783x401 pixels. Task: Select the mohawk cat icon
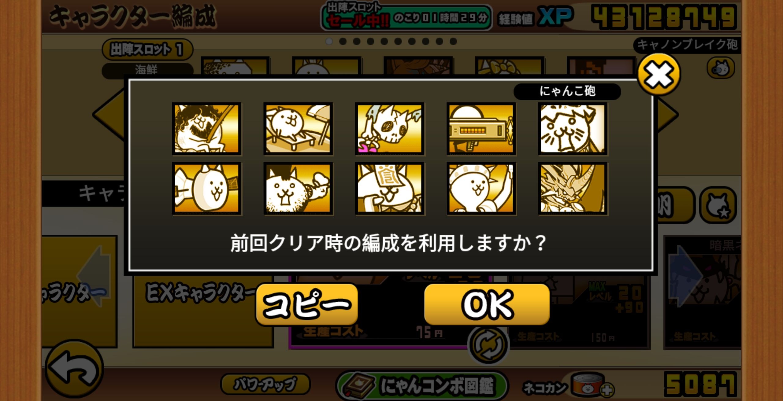click(x=298, y=188)
